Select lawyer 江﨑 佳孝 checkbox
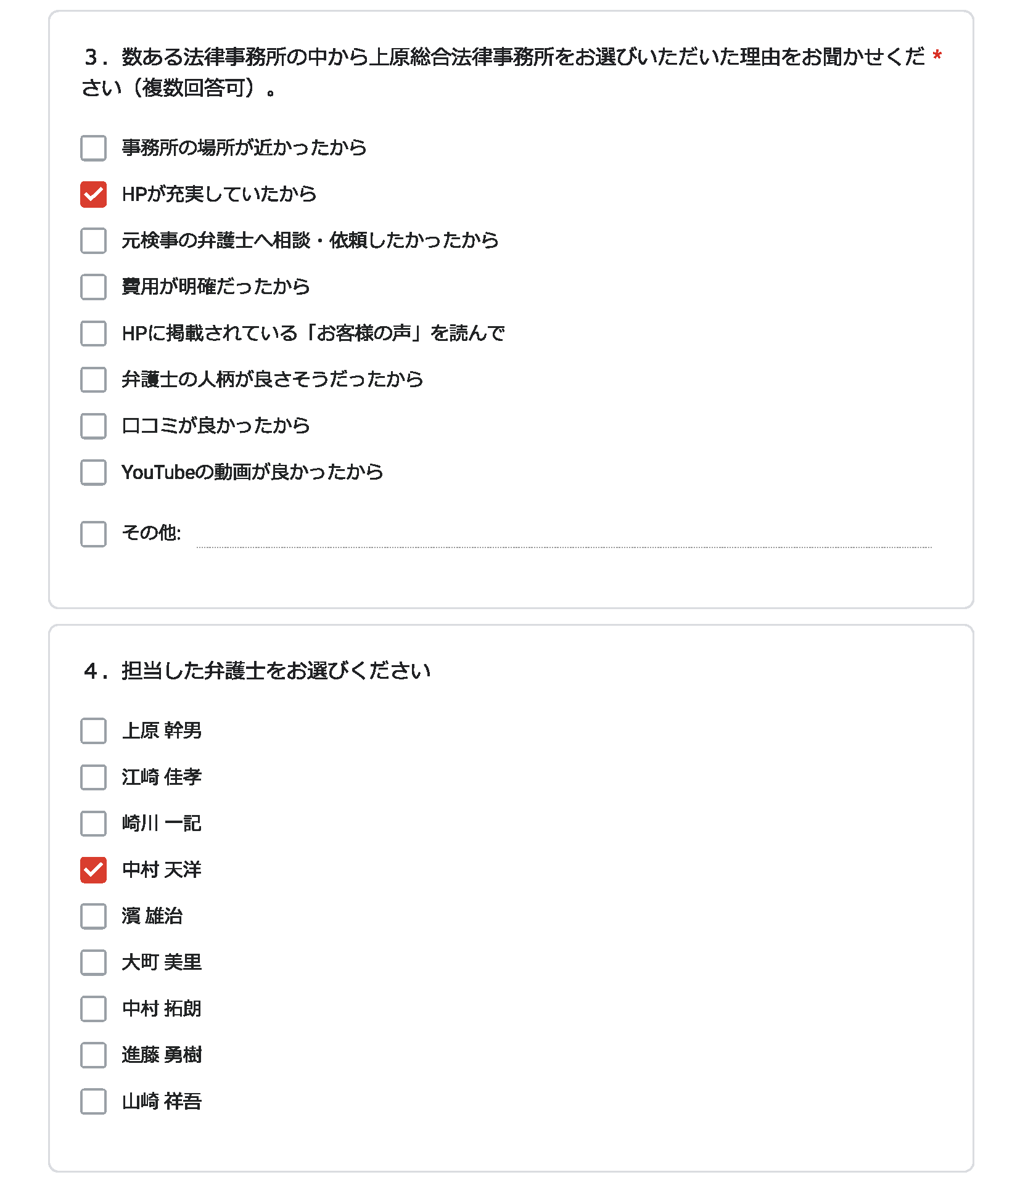The image size is (1020, 1180). click(93, 777)
